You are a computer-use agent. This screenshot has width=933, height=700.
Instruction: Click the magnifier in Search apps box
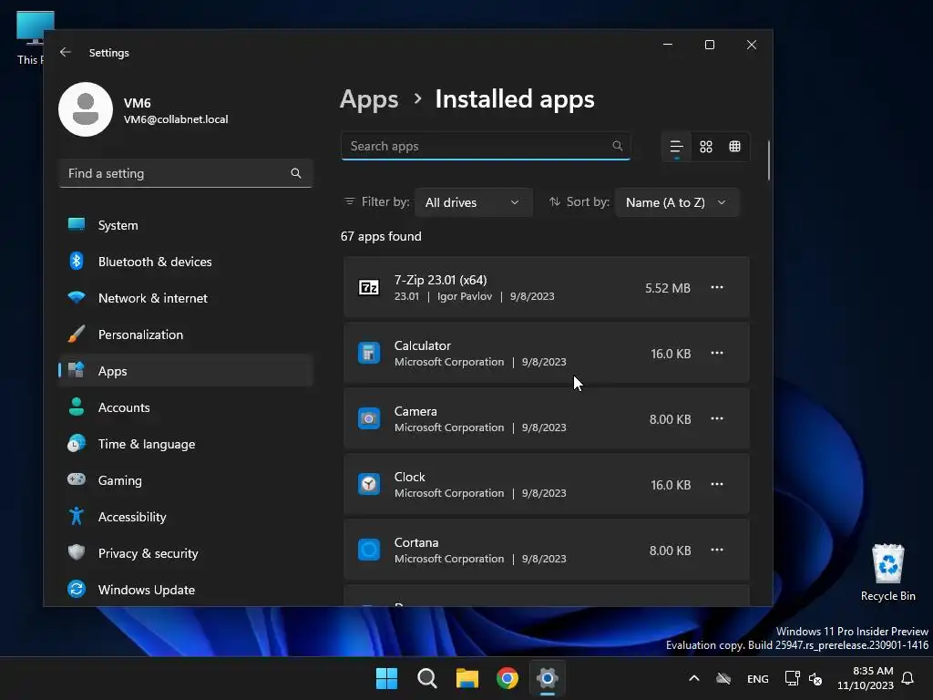(x=617, y=146)
